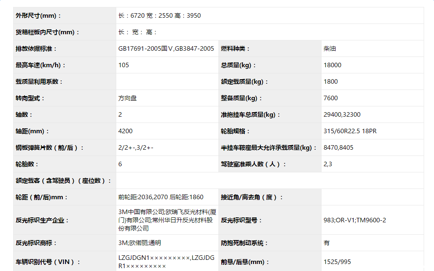
Task: Click the 轮胎规格 label
Action: pos(235,131)
